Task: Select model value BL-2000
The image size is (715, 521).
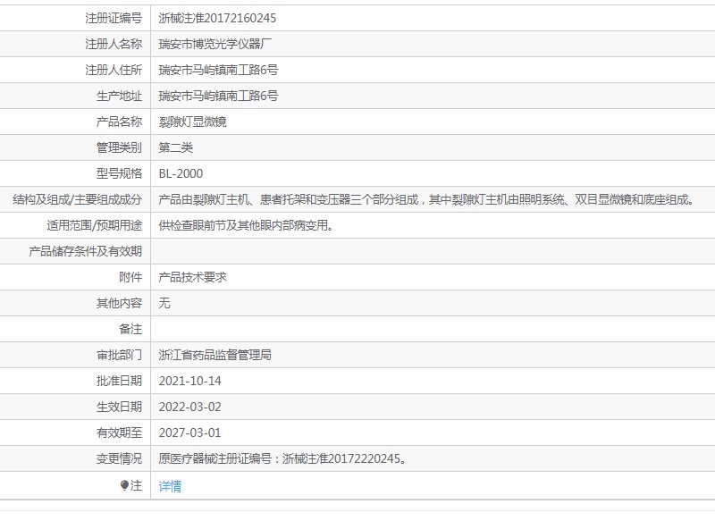Action: 181,173
